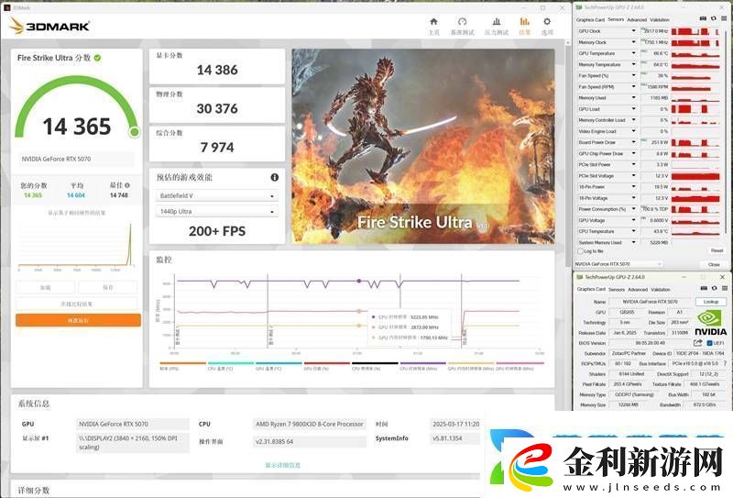Click the Lookup button in GPU-Z

click(711, 302)
